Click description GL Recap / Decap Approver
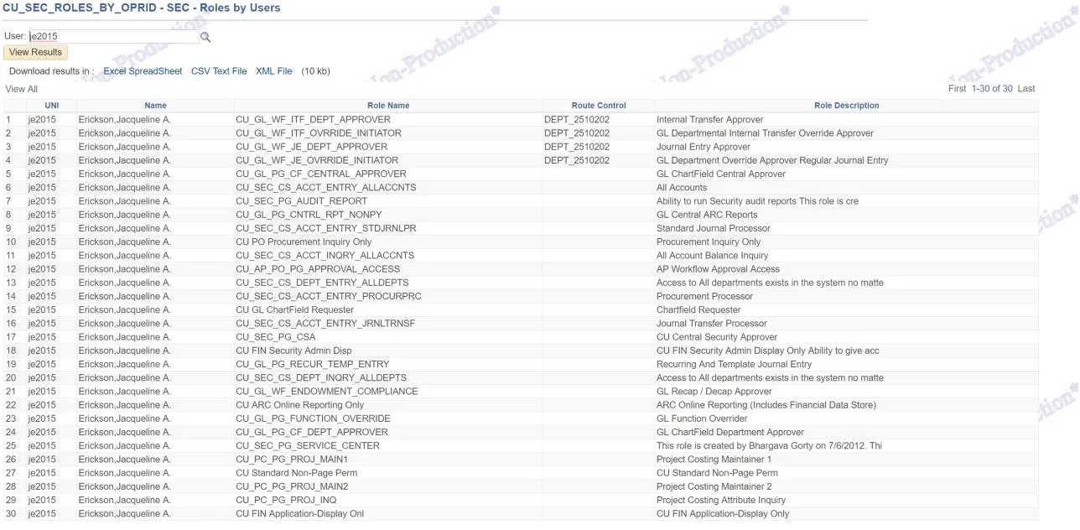 pyautogui.click(x=714, y=392)
